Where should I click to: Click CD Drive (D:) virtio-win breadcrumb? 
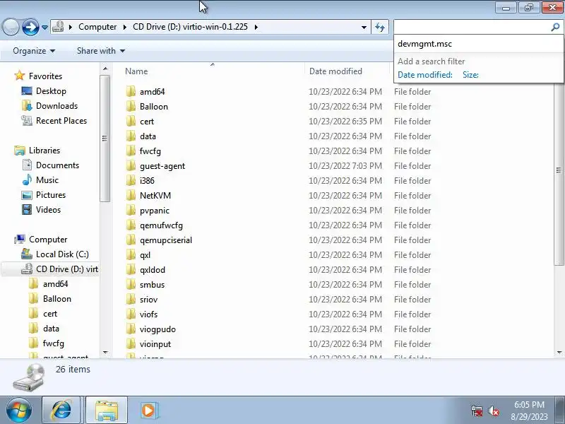click(190, 27)
